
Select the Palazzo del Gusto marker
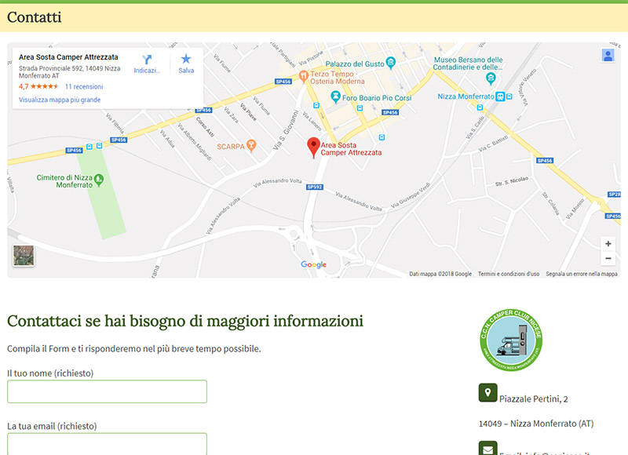(390, 63)
